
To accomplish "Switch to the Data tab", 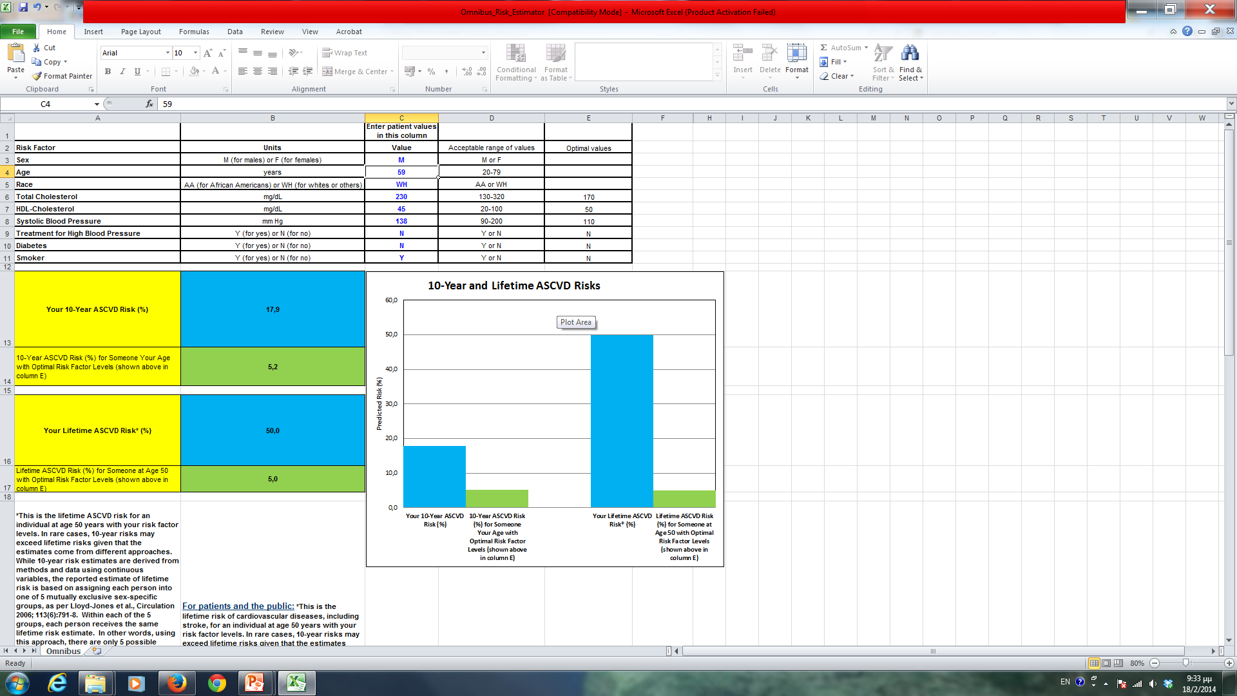I will [235, 32].
